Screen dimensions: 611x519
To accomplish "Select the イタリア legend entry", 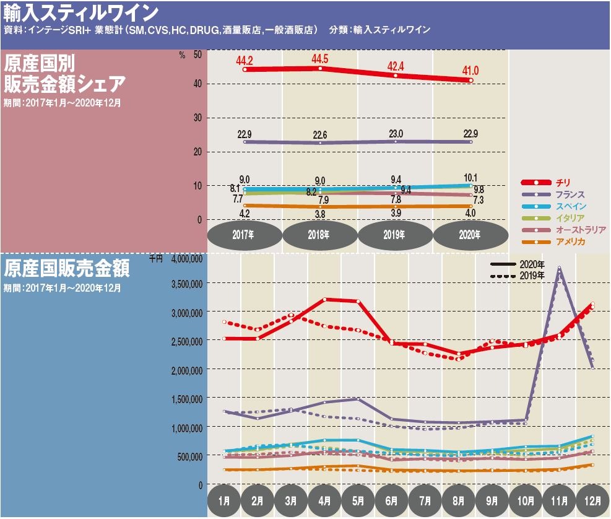I will click(571, 218).
